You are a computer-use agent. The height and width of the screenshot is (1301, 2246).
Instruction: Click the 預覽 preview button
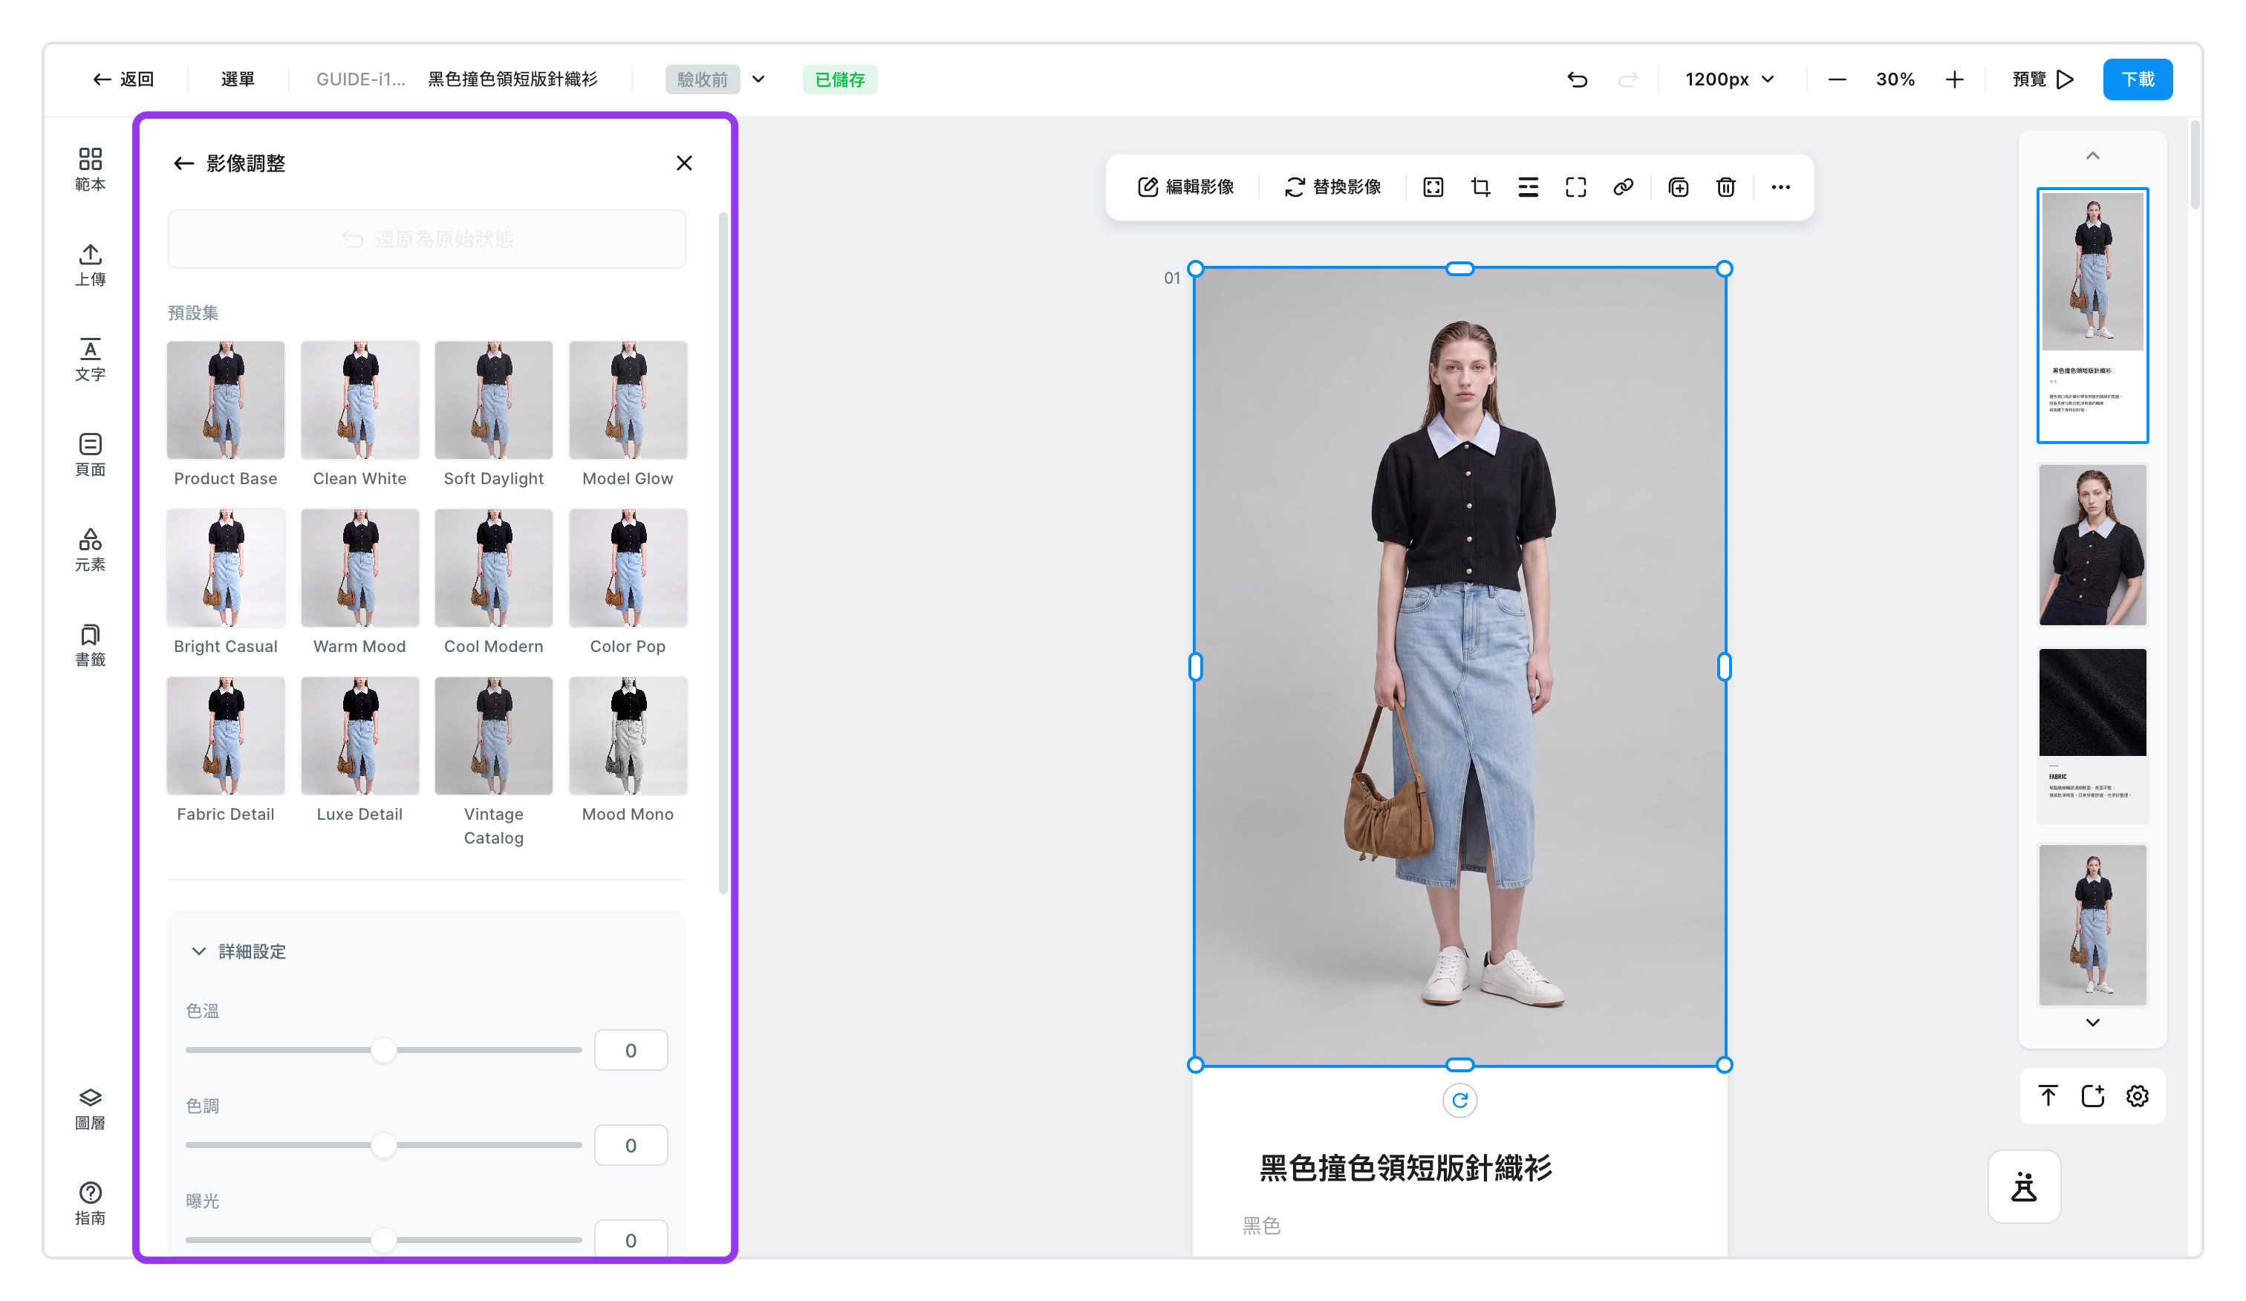(2042, 79)
